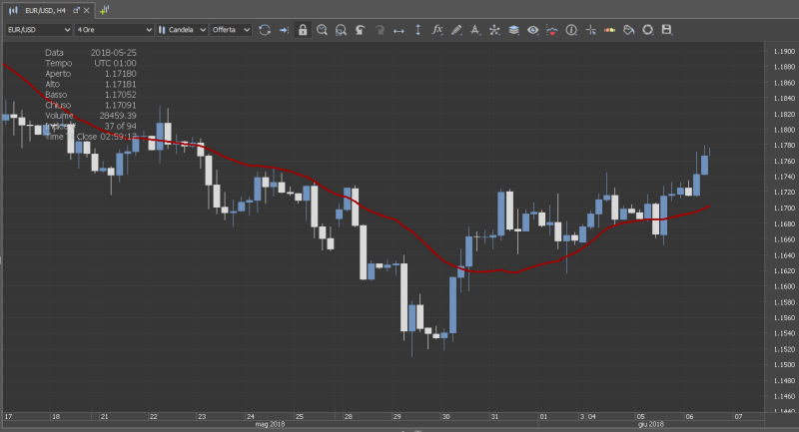Save the chart with floppy disk icon

coord(666,30)
